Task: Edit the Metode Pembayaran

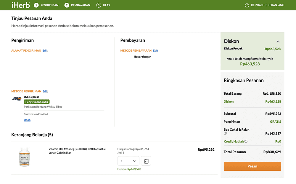Action: (x=155, y=51)
